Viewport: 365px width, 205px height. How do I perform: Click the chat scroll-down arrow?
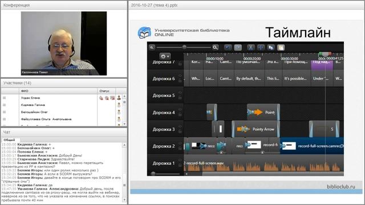coord(124,200)
